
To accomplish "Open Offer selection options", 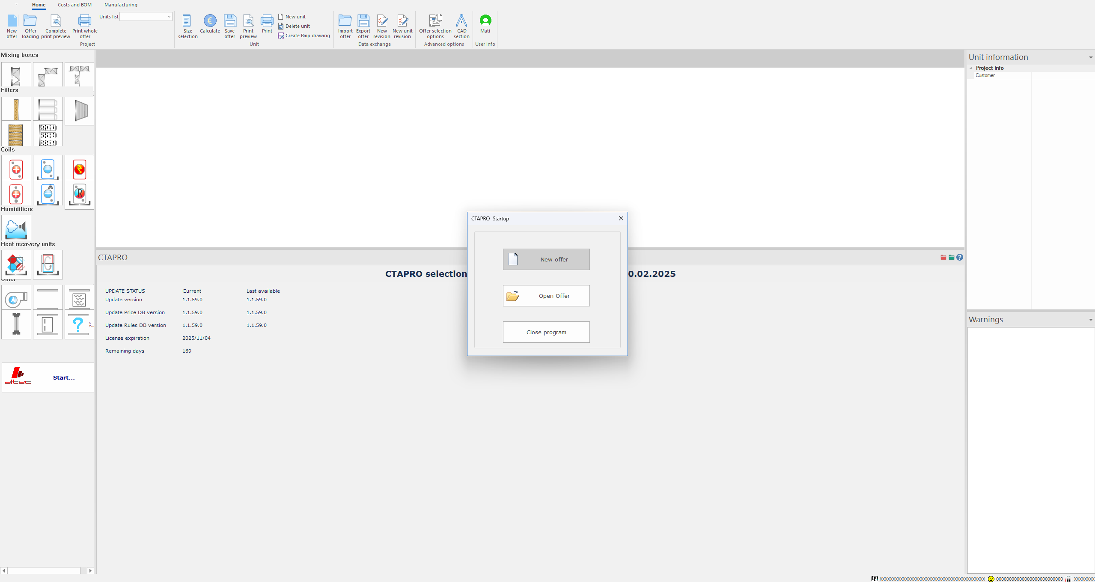I will tap(435, 27).
